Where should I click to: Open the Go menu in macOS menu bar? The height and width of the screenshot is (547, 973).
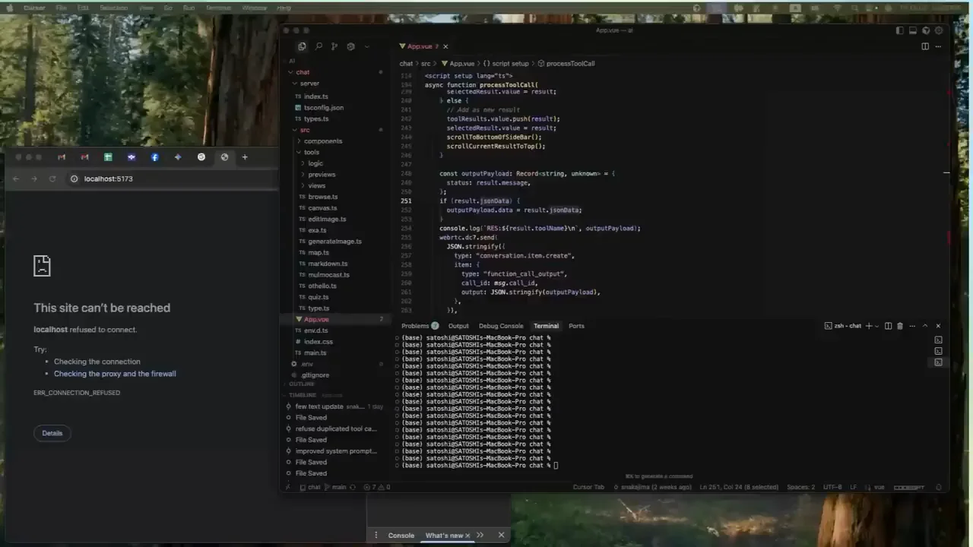[x=168, y=8]
